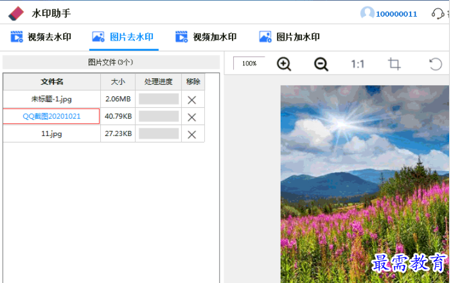451x283 pixels.
Task: Click the 处理进度 column header
Action: click(x=159, y=81)
